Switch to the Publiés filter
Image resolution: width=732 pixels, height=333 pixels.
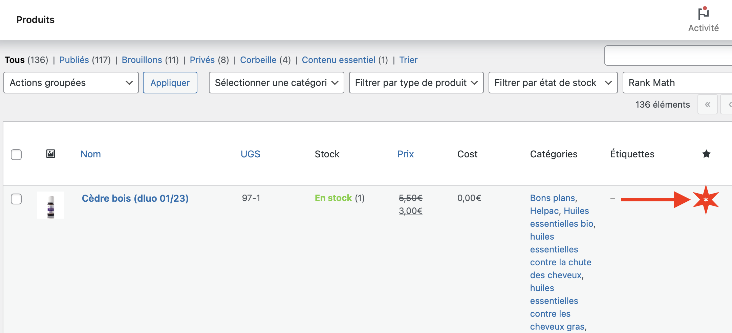tap(74, 60)
